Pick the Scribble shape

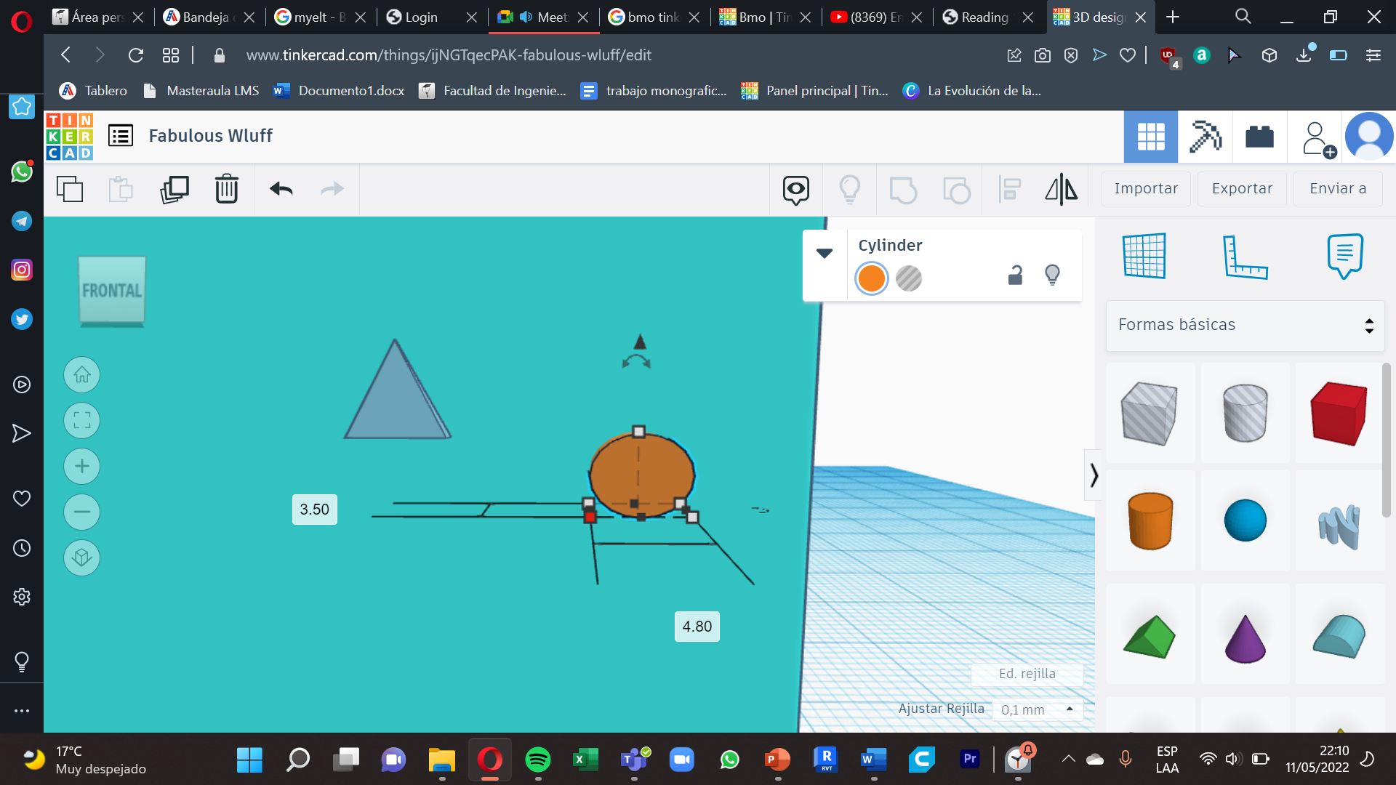pyautogui.click(x=1339, y=526)
